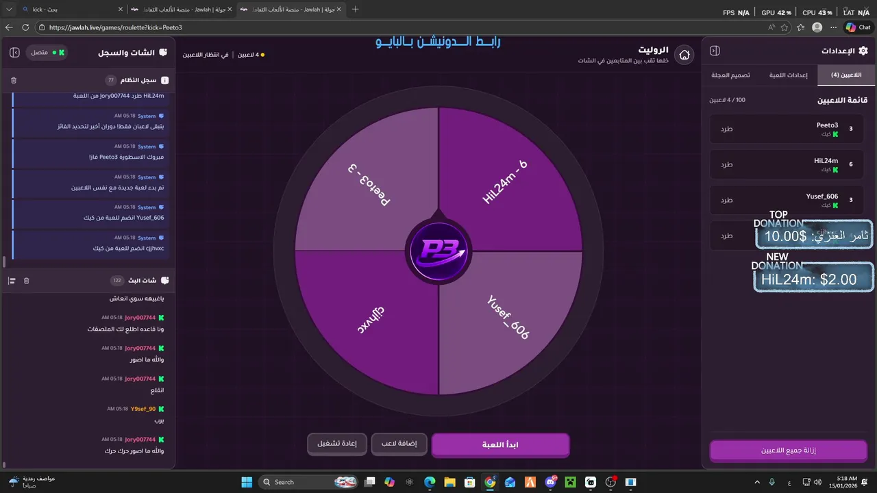Click the متصل connection status pill
This screenshot has width=877, height=493.
[x=47, y=52]
